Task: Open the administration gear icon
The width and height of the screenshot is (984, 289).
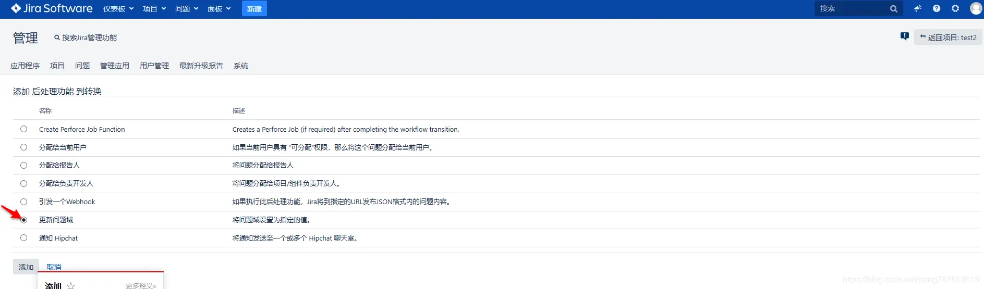Action: 955,8
